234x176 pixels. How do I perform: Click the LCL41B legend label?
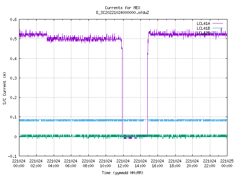(x=203, y=28)
